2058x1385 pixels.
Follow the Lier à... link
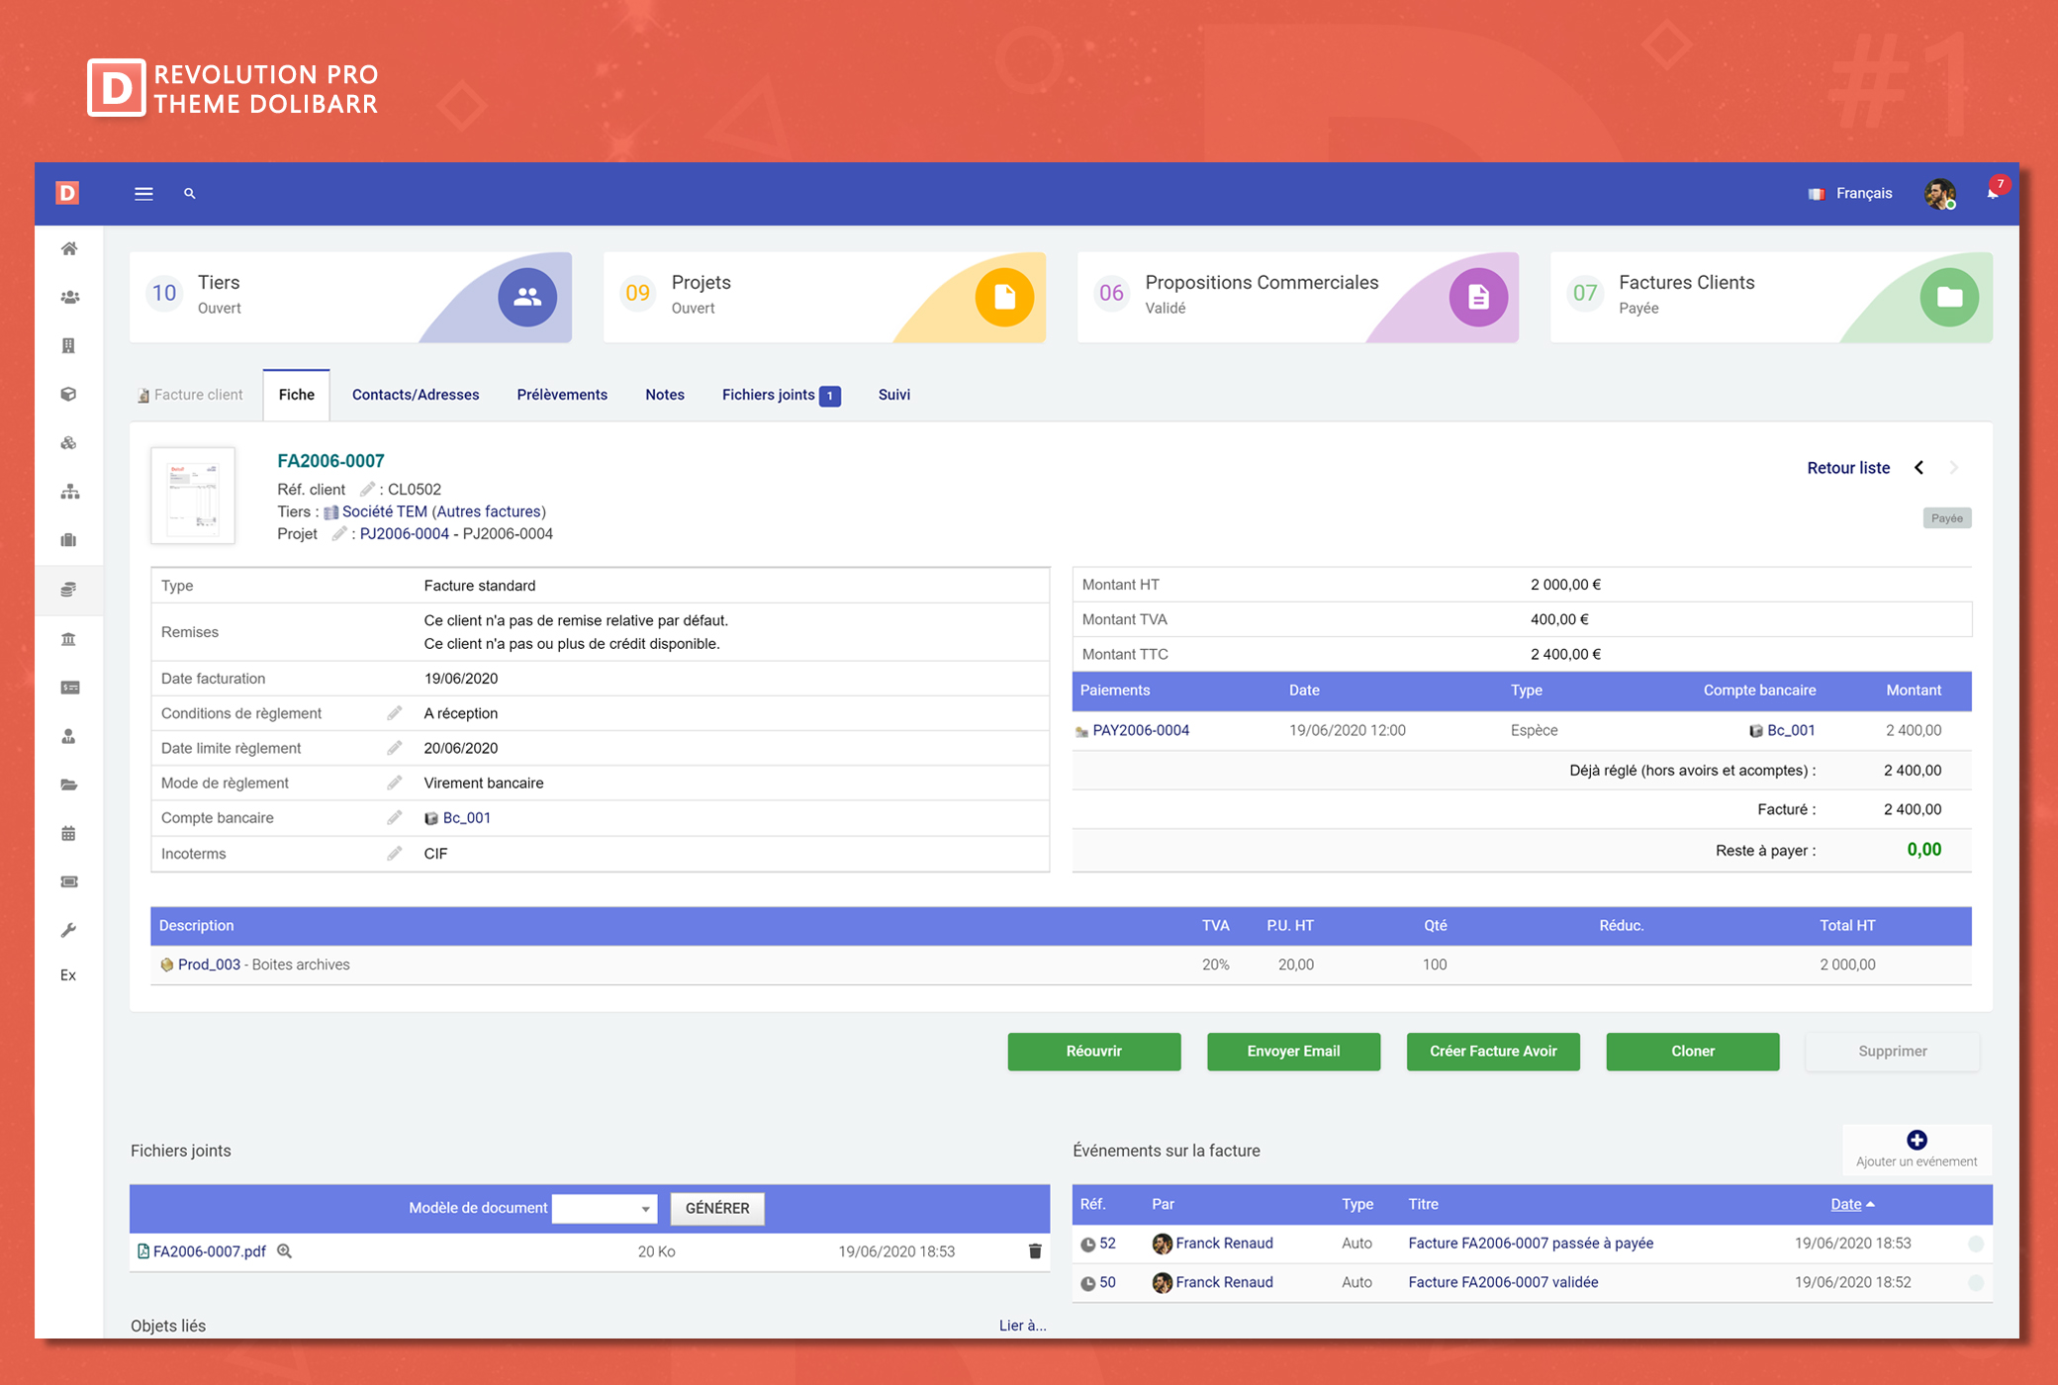[x=1023, y=1326]
